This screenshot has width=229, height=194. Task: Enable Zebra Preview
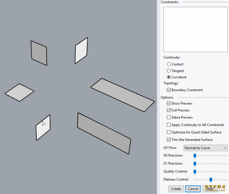point(169,117)
